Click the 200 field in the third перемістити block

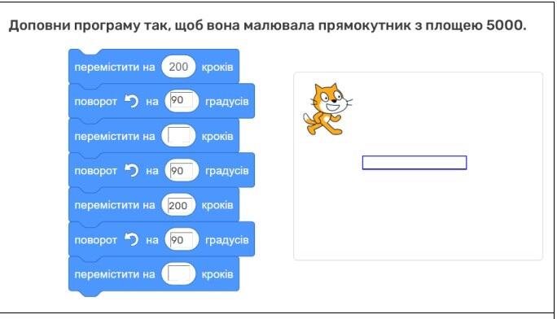[x=178, y=205]
